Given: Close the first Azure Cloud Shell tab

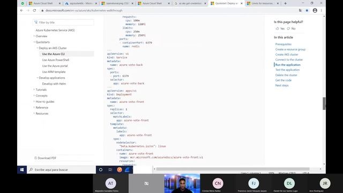Looking at the screenshot, I should pos(59,4).
